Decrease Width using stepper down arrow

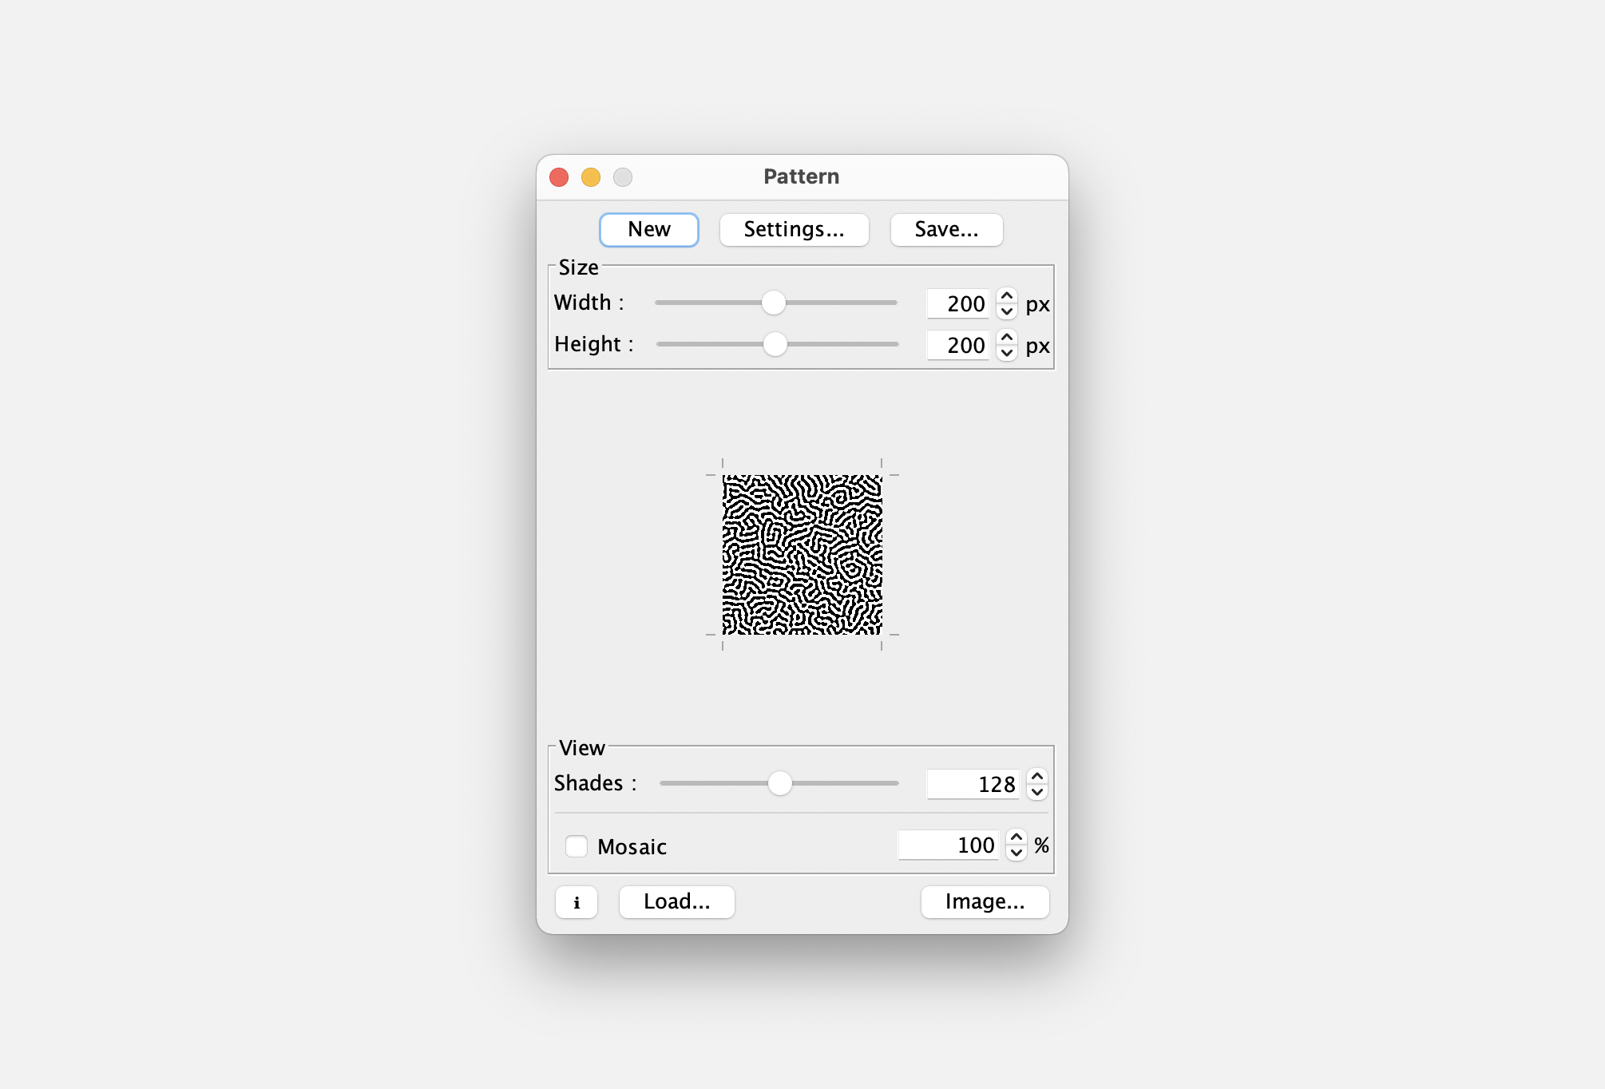[x=1007, y=311]
